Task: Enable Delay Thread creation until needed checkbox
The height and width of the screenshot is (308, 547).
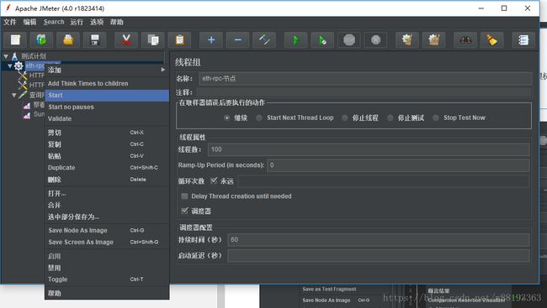Action: pyautogui.click(x=184, y=196)
